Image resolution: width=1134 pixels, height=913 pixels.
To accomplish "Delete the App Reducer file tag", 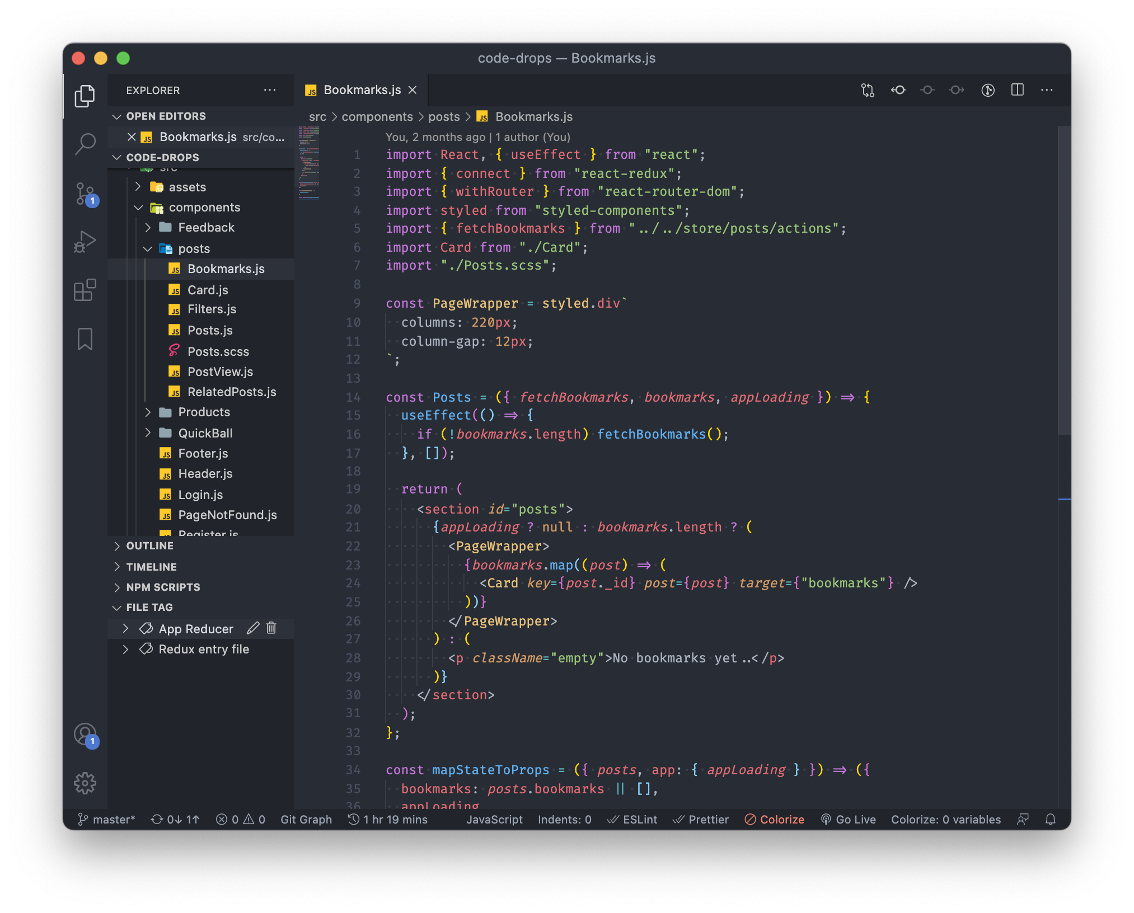I will point(271,628).
